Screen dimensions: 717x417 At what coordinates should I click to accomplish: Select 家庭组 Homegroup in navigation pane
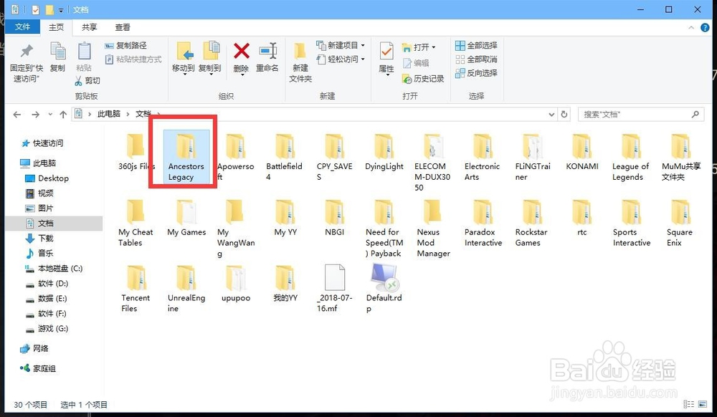click(x=38, y=368)
